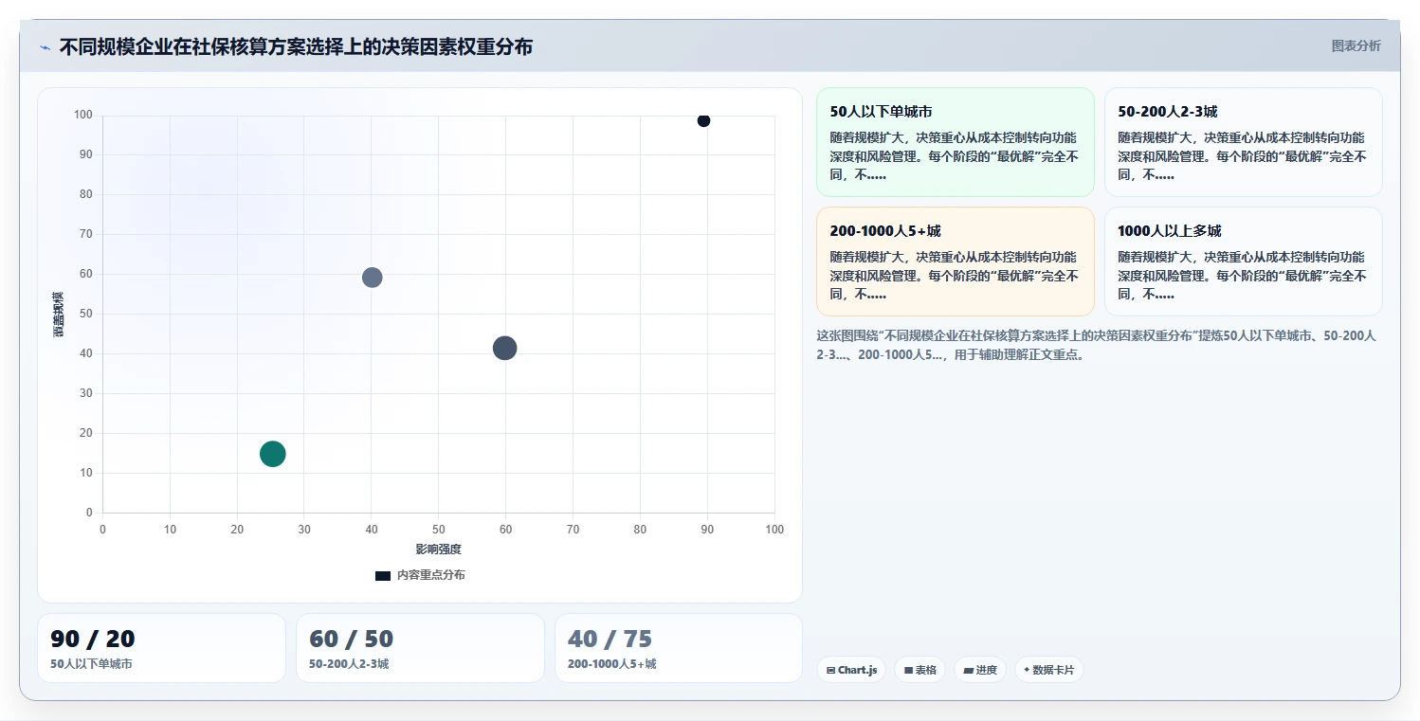This screenshot has height=721, width=1420.
Task: Click the lightning icon beside the title
Action: 45,47
